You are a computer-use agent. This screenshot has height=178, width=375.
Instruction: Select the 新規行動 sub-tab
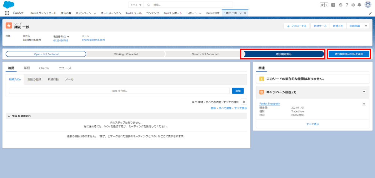pos(53,79)
